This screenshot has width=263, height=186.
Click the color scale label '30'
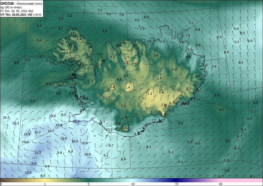pyautogui.click(x=220, y=184)
